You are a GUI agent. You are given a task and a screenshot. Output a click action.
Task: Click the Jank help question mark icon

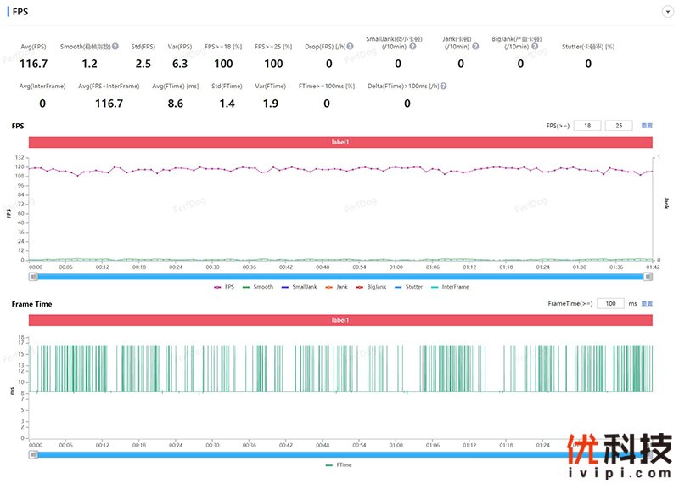tap(476, 47)
